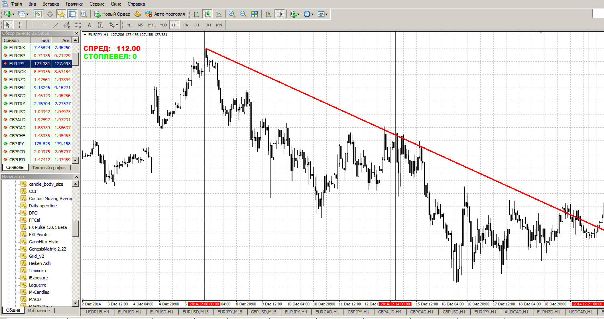This screenshot has width=604, height=319.
Task: Select the Text Label tool marked T
Action: (100, 25)
